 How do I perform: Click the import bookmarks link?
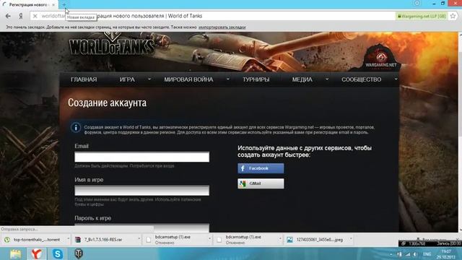[x=222, y=27]
